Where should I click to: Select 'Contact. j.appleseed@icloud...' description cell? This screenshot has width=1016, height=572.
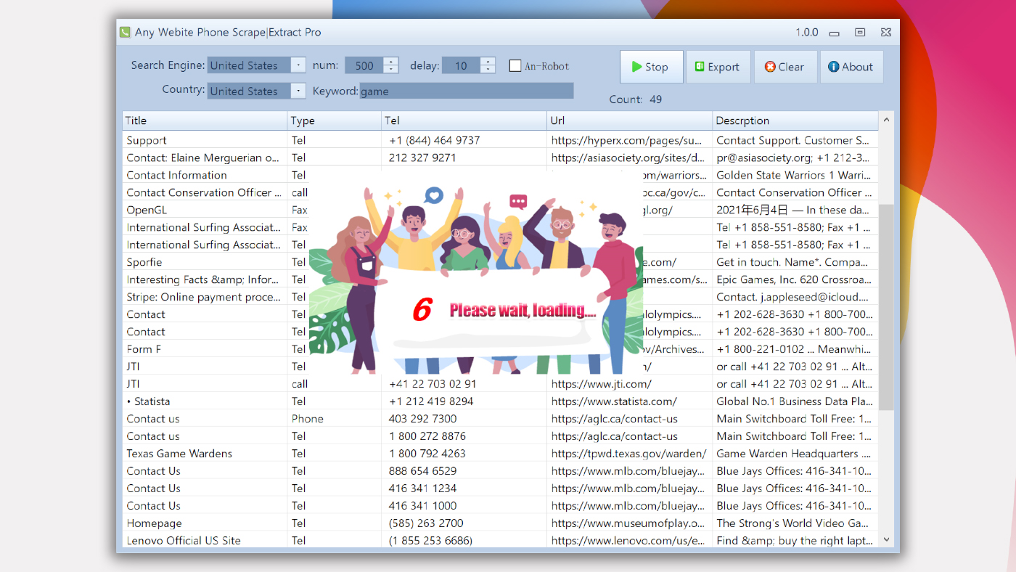795,297
